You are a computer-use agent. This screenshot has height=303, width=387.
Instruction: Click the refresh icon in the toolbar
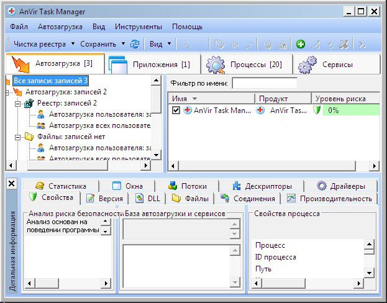tap(135, 44)
